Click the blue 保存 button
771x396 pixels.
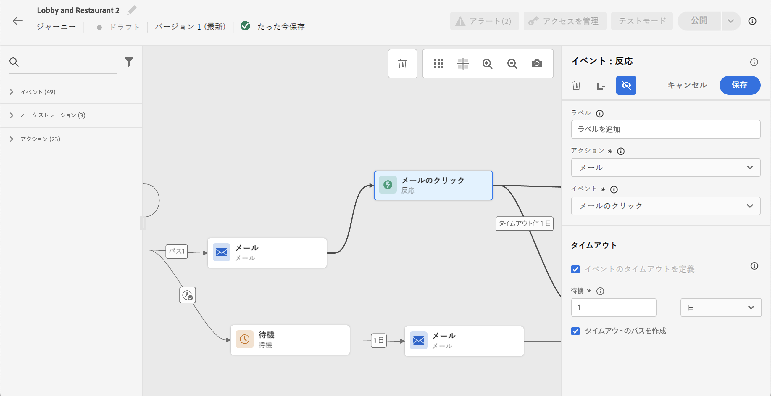coord(739,85)
